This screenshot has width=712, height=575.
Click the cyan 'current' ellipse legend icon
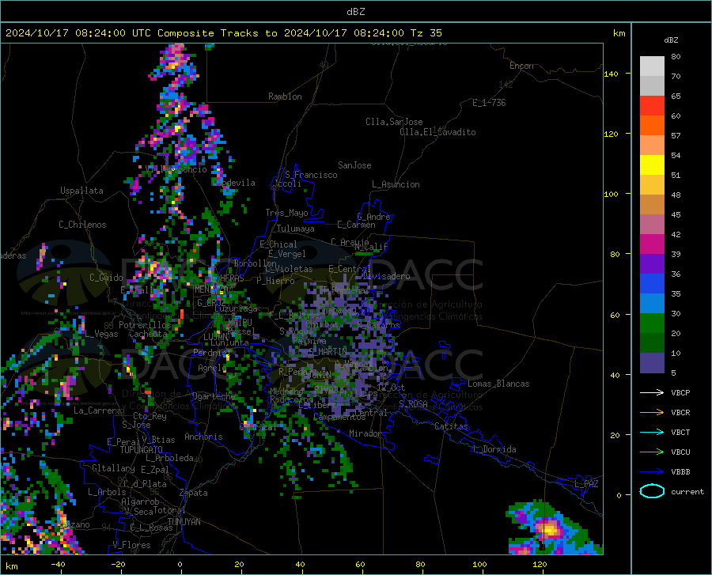pyautogui.click(x=652, y=491)
